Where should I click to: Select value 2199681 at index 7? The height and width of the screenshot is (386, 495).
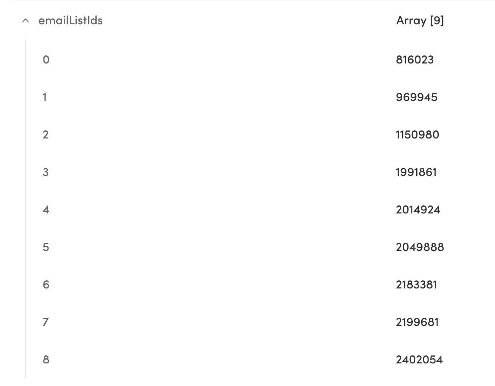[x=418, y=322]
